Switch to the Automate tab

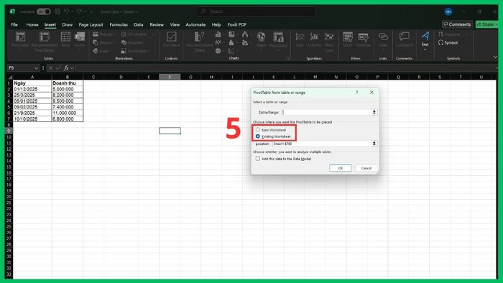coord(195,24)
